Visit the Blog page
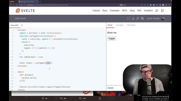This screenshot has width=181, height=101. point(132,11)
